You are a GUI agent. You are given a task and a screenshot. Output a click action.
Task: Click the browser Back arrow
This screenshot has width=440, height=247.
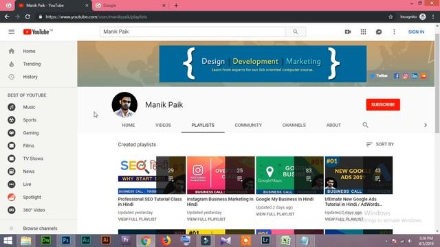[x=7, y=16]
